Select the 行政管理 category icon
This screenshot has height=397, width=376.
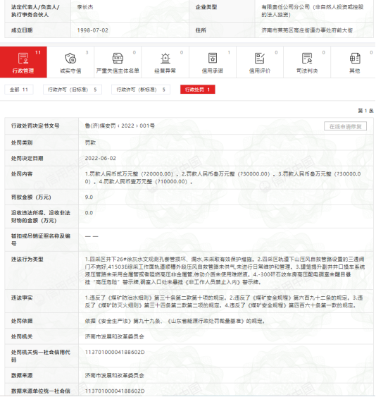(23, 59)
